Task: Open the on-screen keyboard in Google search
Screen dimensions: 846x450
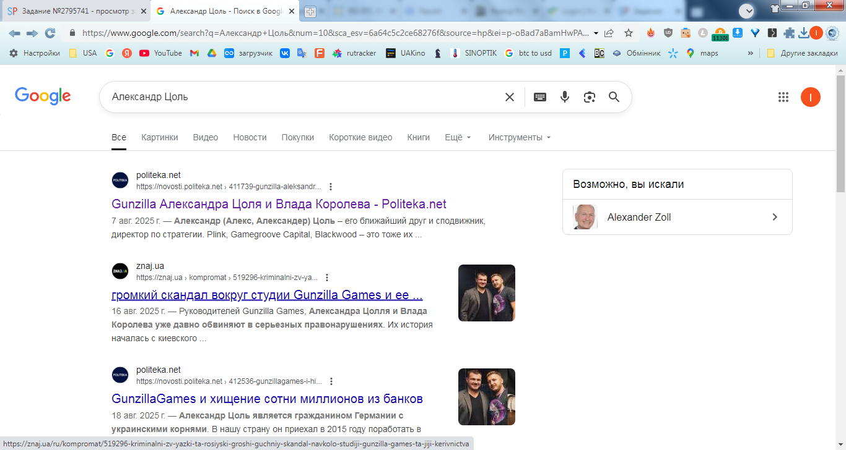Action: [540, 97]
